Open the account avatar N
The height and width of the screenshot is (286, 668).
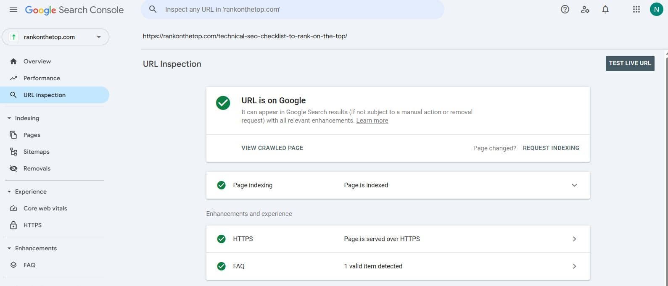tap(656, 9)
